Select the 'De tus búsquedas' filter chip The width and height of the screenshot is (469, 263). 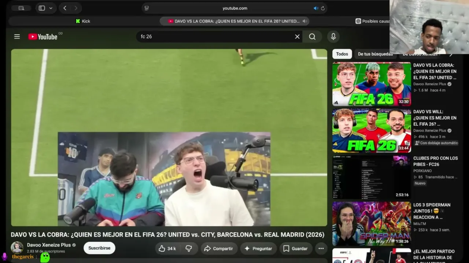coord(375,54)
